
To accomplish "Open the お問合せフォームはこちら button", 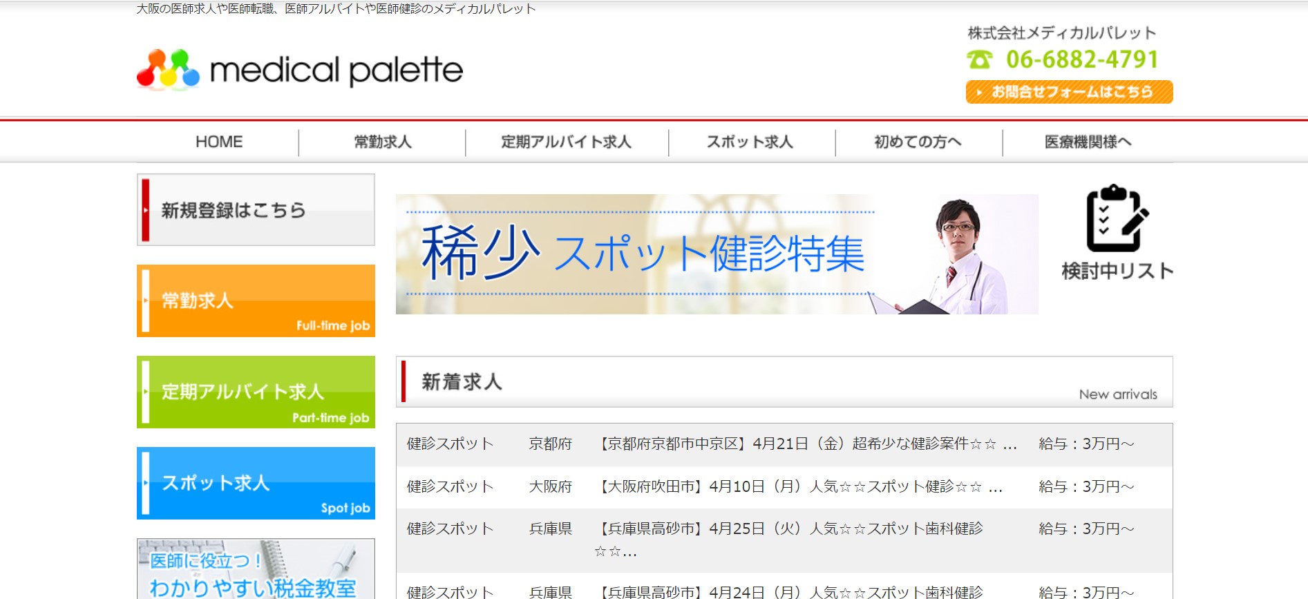I will 1069,92.
